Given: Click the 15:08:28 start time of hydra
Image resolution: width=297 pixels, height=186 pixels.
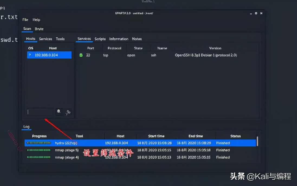Looking at the screenshot, I should point(154,143).
